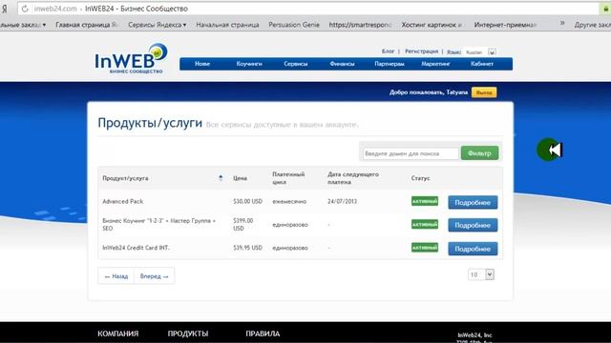The width and height of the screenshot is (611, 343).
Task: Click the Цена column header
Action: (240, 178)
